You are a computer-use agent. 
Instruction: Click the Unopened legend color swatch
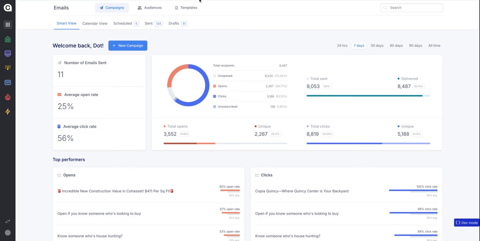pyautogui.click(x=215, y=76)
